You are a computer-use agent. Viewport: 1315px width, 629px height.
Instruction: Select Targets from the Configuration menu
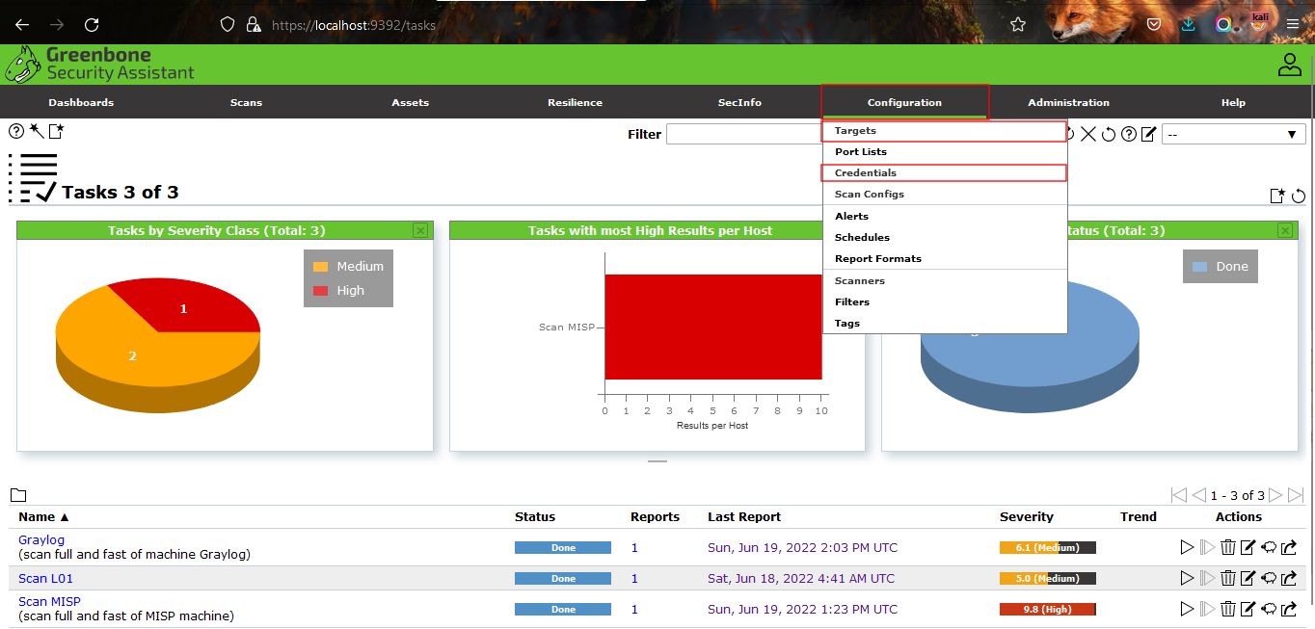point(855,131)
